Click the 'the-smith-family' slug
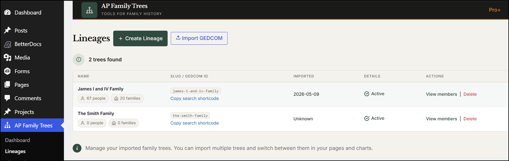509x161 pixels. coord(190,115)
